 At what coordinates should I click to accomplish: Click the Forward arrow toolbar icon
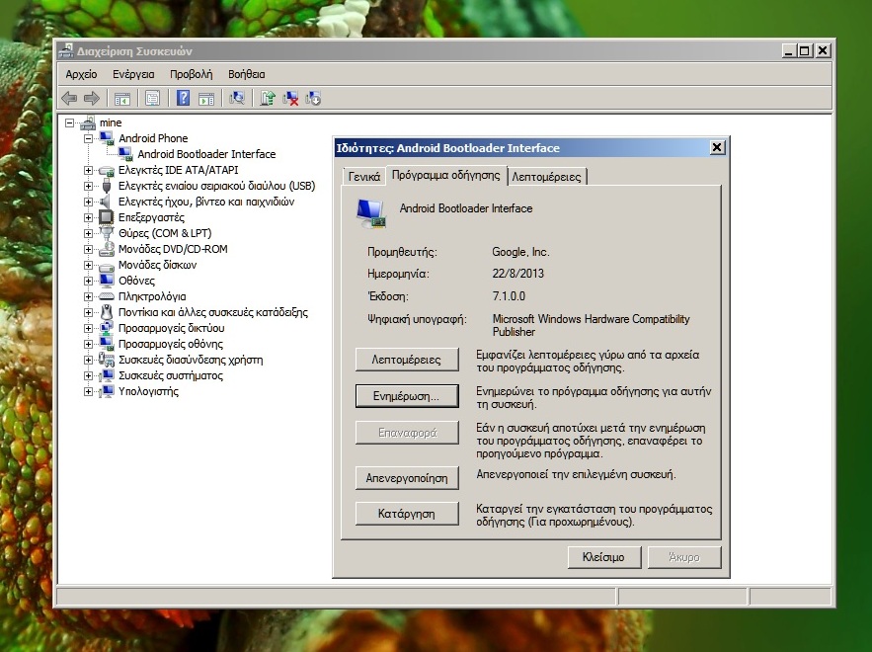tap(91, 98)
